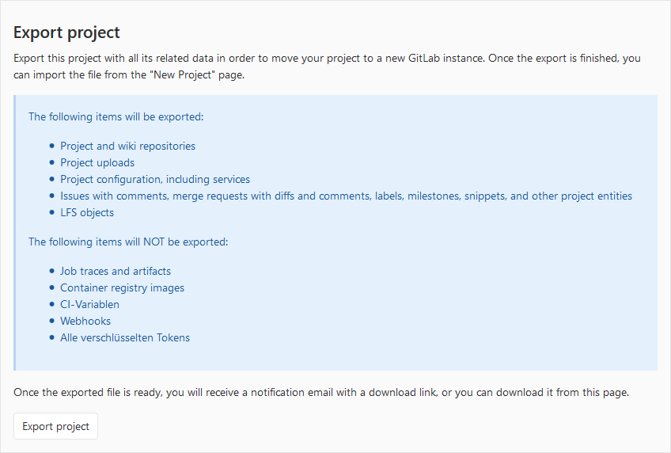Click the Export project page heading
671x453 pixels.
(66, 32)
